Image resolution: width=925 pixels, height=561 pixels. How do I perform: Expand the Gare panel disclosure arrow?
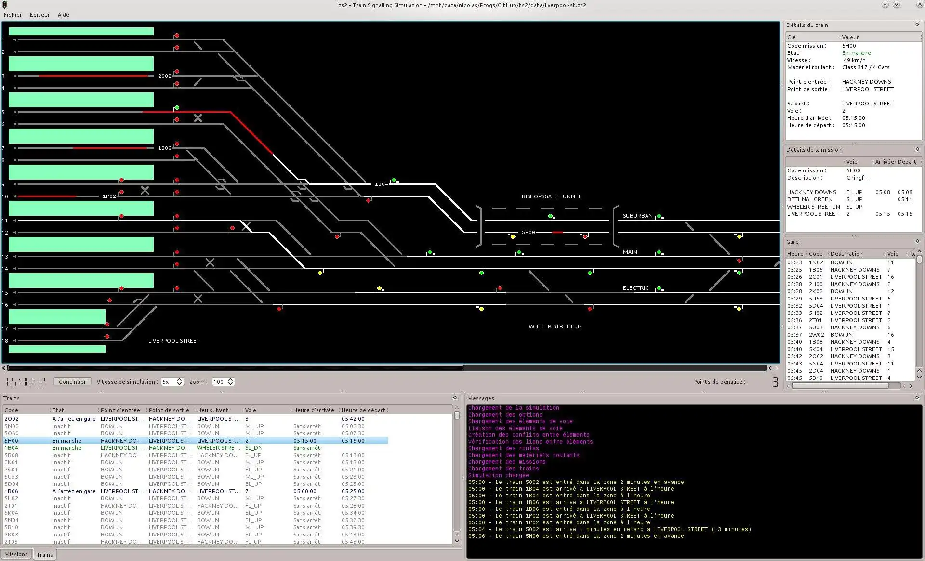914,241
